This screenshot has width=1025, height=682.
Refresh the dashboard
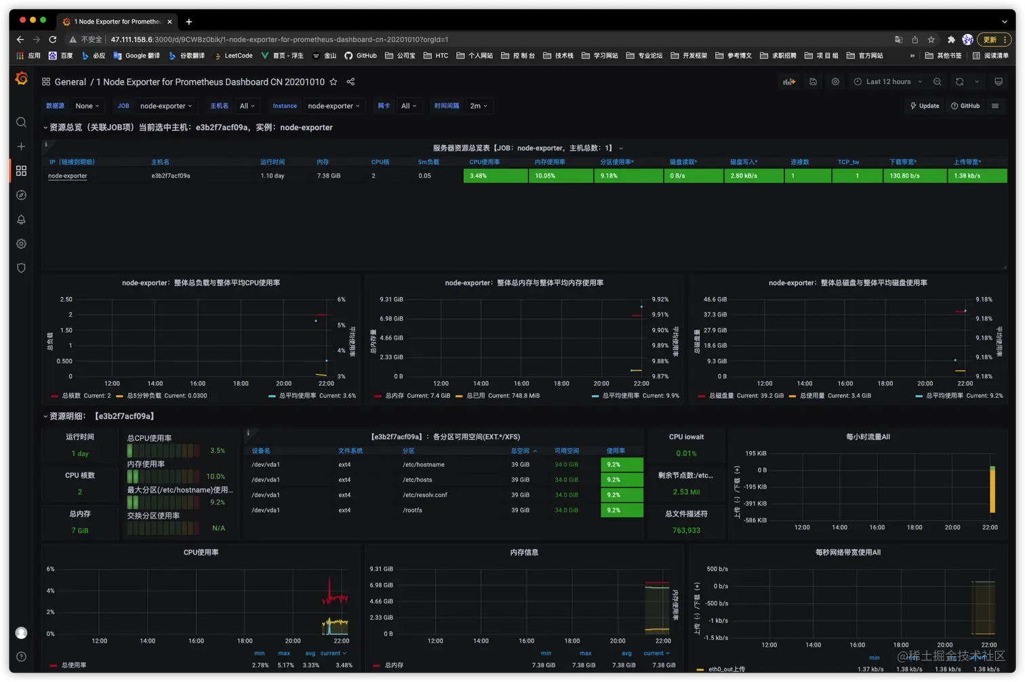[959, 82]
